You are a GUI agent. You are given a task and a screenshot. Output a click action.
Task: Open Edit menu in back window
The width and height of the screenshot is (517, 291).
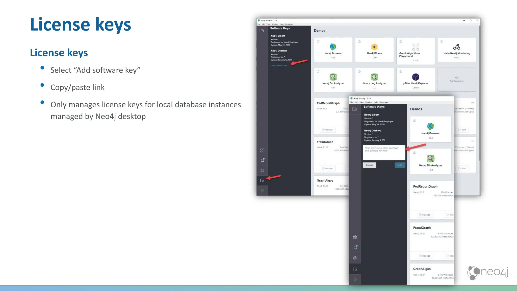click(263, 24)
